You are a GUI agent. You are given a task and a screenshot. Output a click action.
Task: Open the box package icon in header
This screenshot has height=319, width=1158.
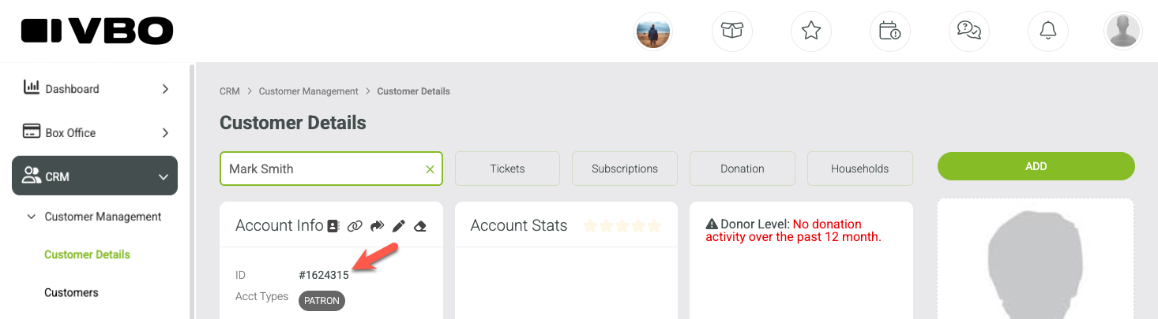[x=732, y=31]
